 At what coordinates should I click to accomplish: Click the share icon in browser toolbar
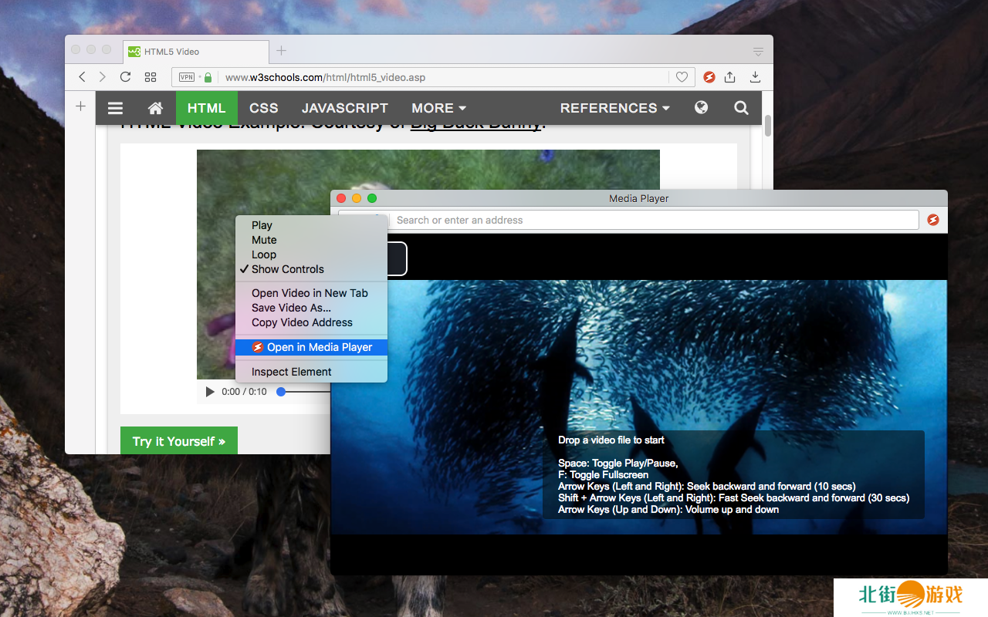point(729,77)
